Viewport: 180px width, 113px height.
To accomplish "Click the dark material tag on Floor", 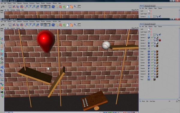I will tap(154, 79).
